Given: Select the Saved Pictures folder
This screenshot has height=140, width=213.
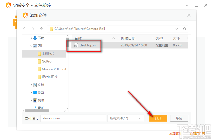Looking at the screenshot, I should tap(49, 77).
